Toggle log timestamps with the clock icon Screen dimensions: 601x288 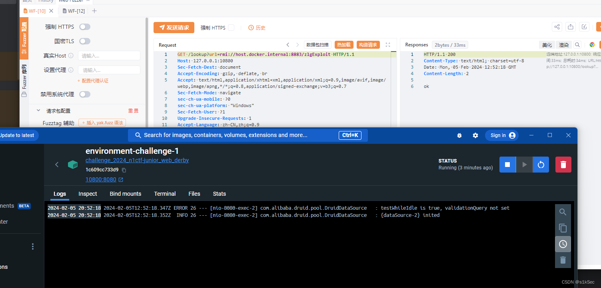[563, 244]
